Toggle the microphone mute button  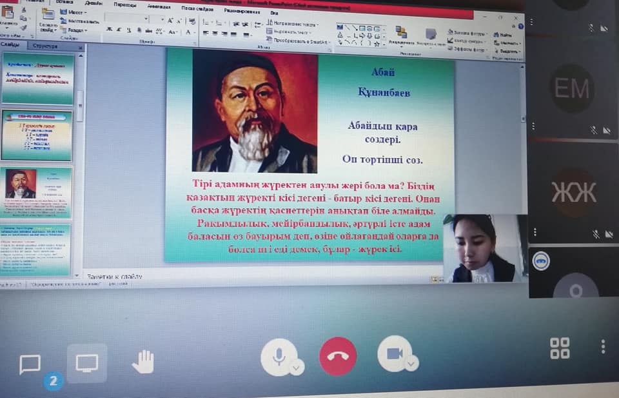coord(279,355)
